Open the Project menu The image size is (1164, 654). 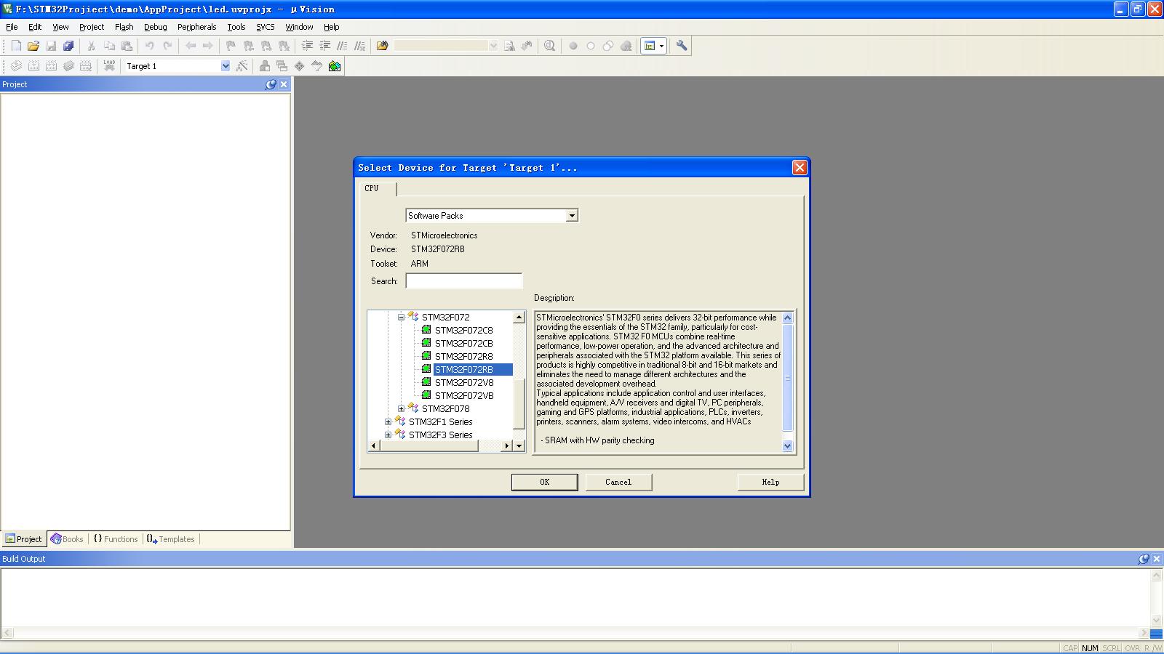(92, 27)
